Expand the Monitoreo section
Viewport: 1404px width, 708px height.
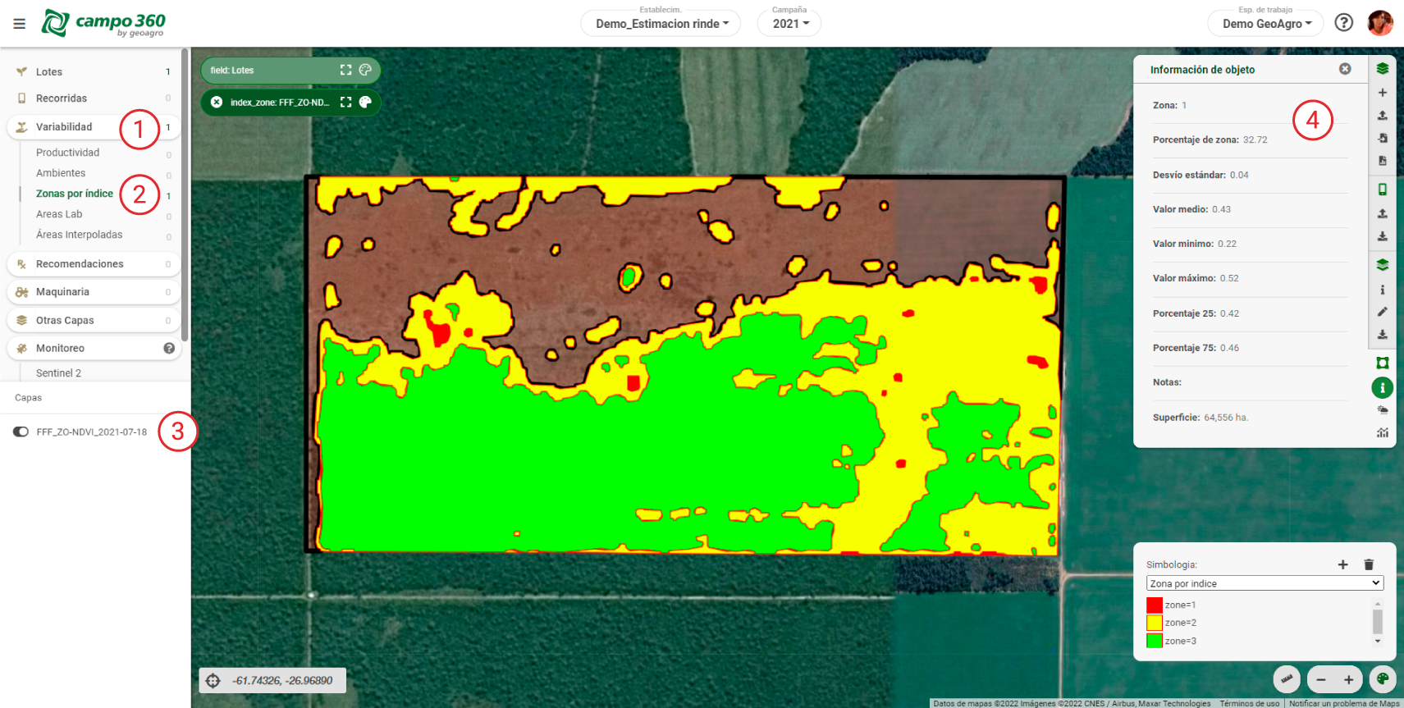coord(94,349)
